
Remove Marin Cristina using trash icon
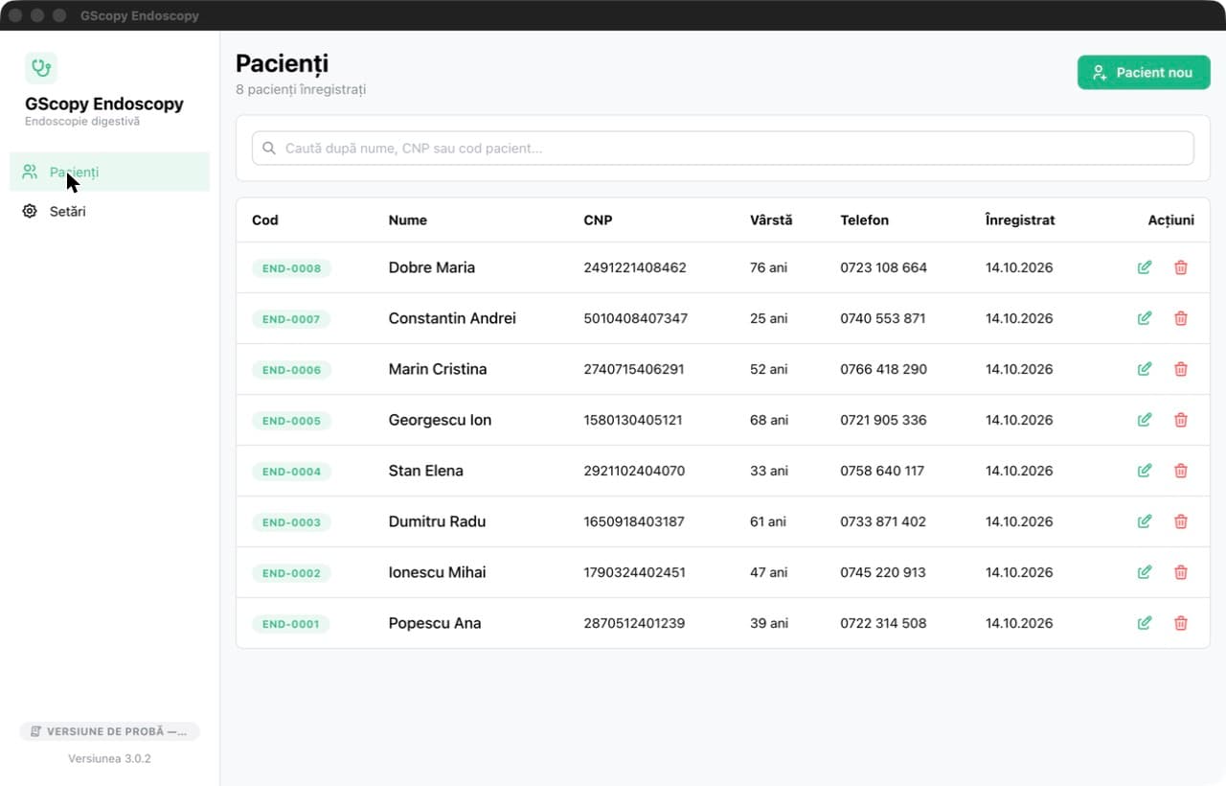tap(1180, 369)
